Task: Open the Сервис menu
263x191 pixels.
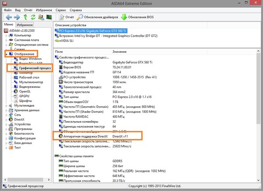Action: tap(61, 10)
